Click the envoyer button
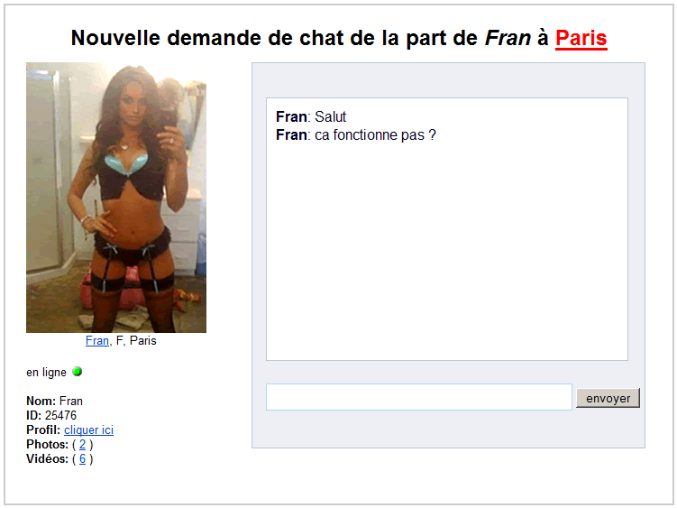 coord(608,398)
